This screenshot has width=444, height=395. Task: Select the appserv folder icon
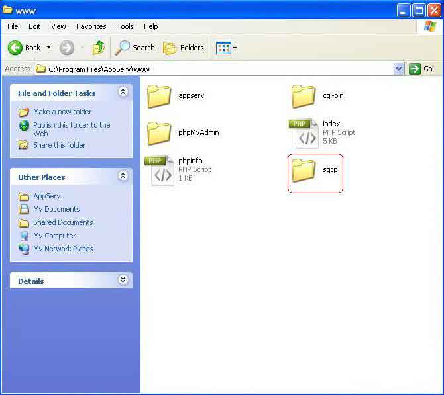(x=159, y=97)
